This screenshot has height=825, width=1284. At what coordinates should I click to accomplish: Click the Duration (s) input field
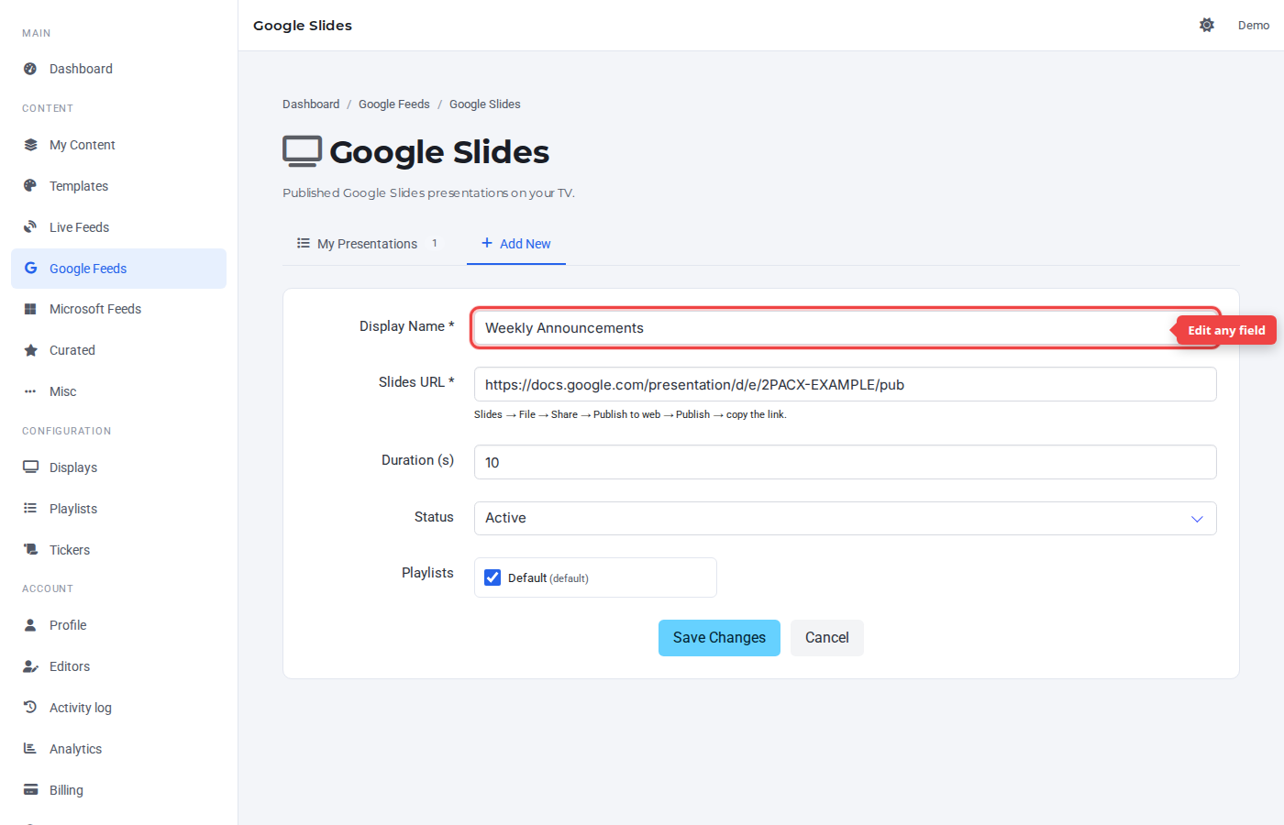tap(845, 462)
